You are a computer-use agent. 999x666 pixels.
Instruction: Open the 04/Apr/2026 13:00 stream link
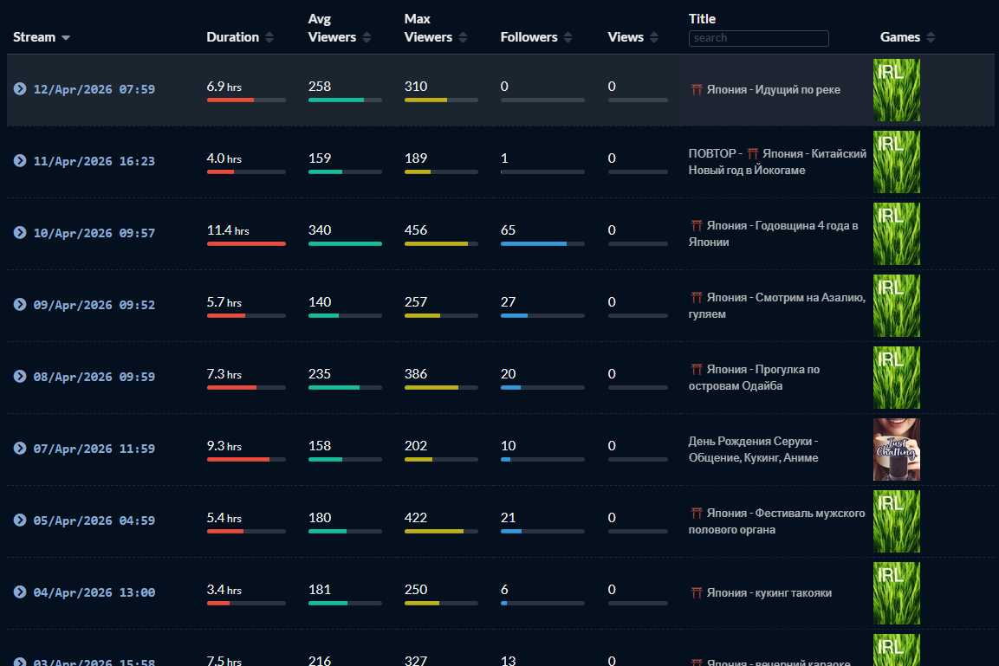94,592
